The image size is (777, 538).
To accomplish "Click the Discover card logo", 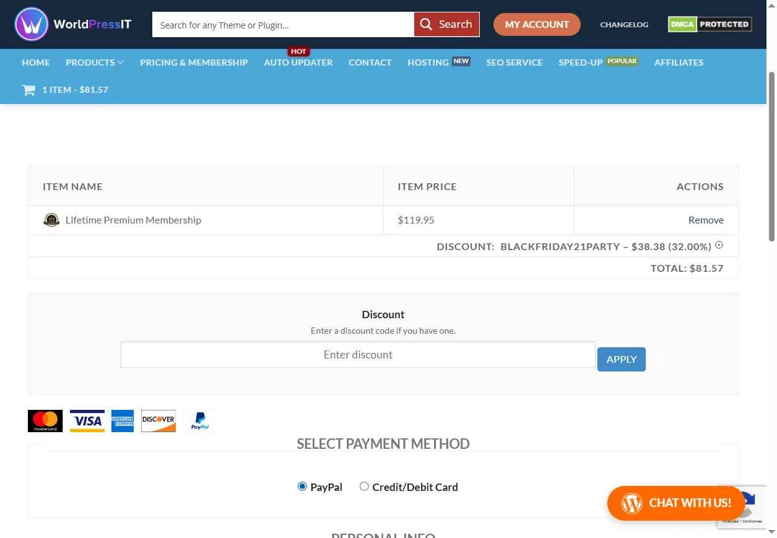I will tap(158, 421).
